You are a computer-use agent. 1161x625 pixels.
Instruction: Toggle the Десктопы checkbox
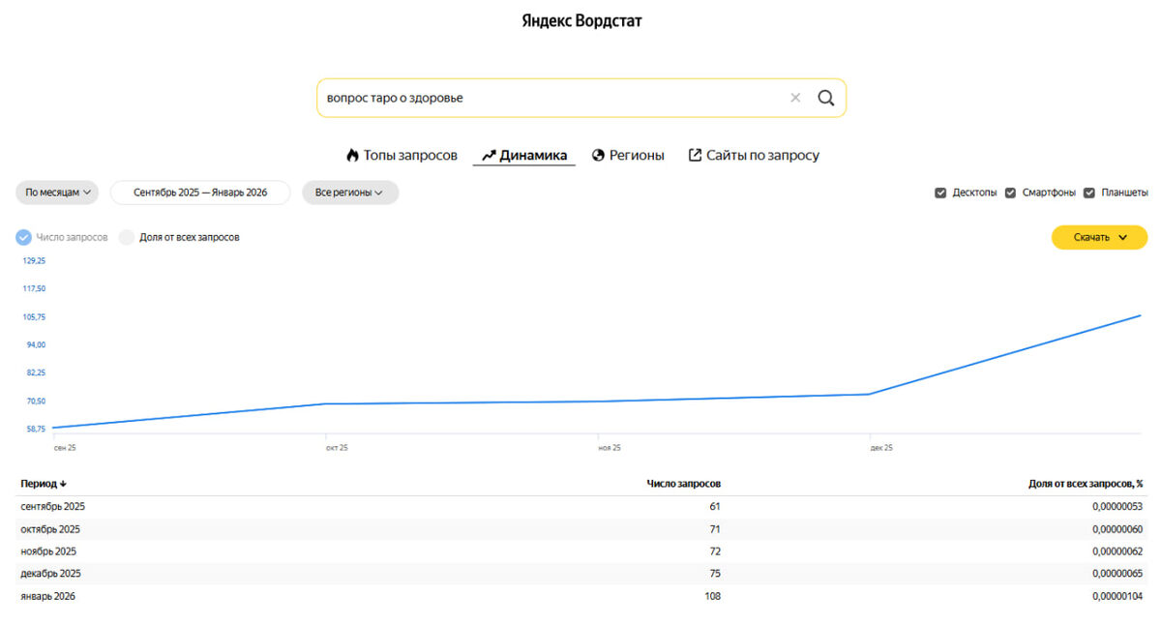(x=940, y=193)
